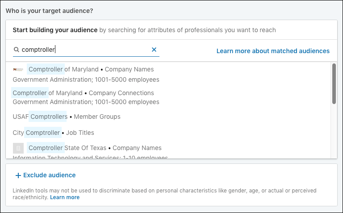Focus the audience search input field
This screenshot has height=213, width=343.
point(86,50)
